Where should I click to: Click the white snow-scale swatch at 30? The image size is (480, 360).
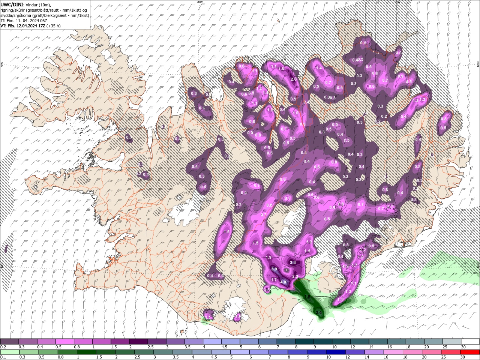click(x=470, y=342)
